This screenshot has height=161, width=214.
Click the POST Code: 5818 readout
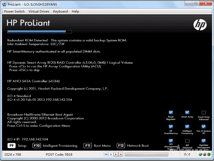tap(59, 155)
